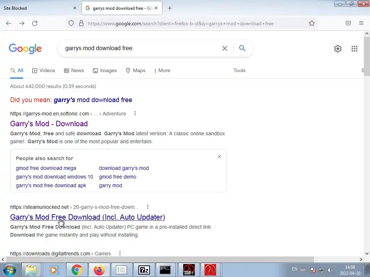Open options for the softonic result
This screenshot has height=277, width=370.
click(135, 113)
